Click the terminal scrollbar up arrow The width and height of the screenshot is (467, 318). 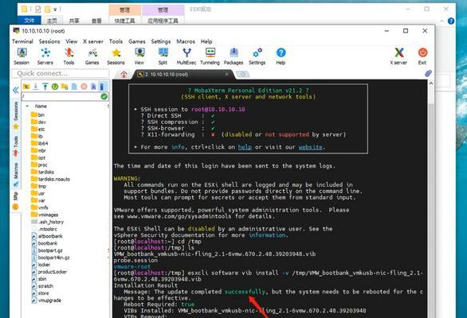tap(430, 83)
